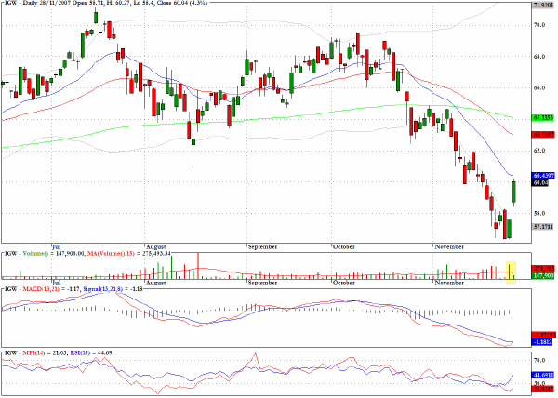Click the yellow highlighted volume bar
The width and height of the screenshot is (558, 398).
(511, 272)
